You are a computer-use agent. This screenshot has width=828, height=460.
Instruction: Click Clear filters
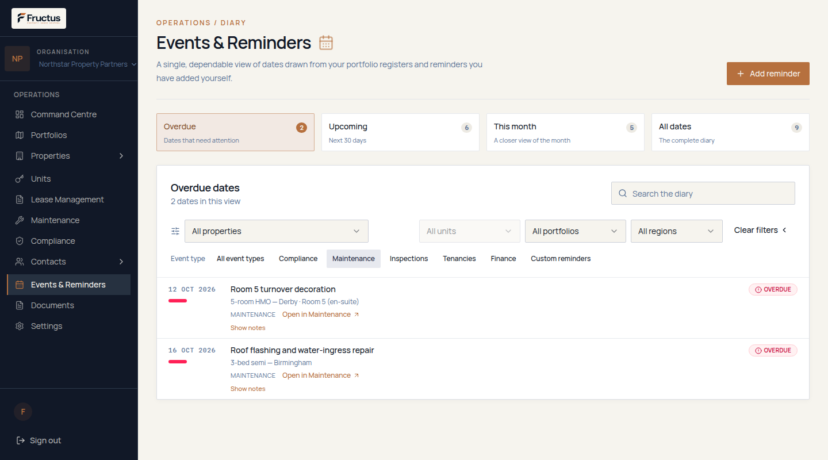[x=760, y=230]
